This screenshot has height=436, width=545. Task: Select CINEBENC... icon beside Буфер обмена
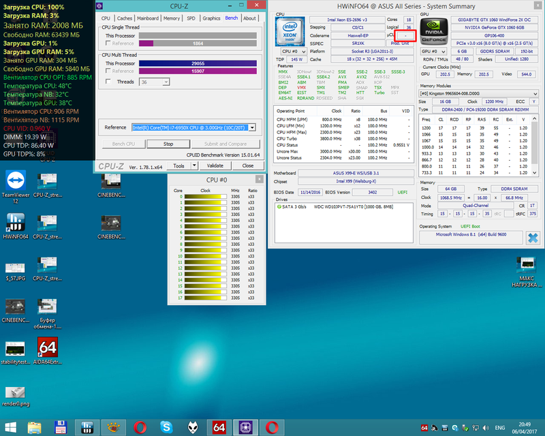pos(15,310)
